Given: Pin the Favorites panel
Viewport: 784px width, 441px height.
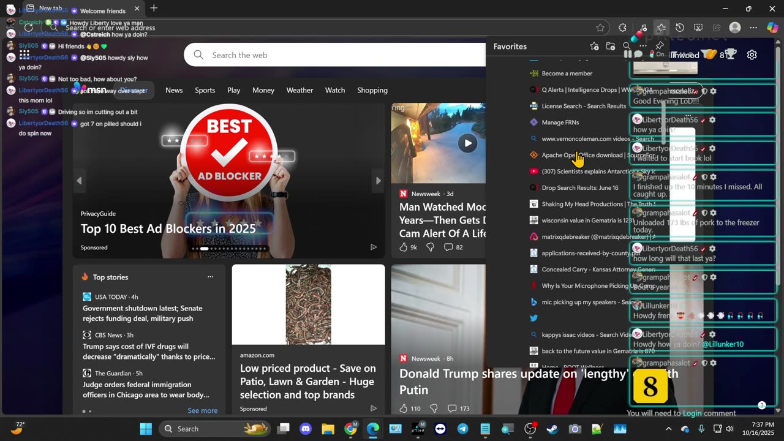Looking at the screenshot, I should (x=660, y=46).
